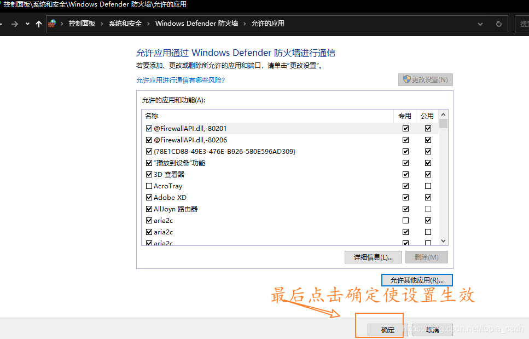Select @FirewallAPI.dll,-80206 row text
This screenshot has width=529, height=339.
tap(190, 140)
